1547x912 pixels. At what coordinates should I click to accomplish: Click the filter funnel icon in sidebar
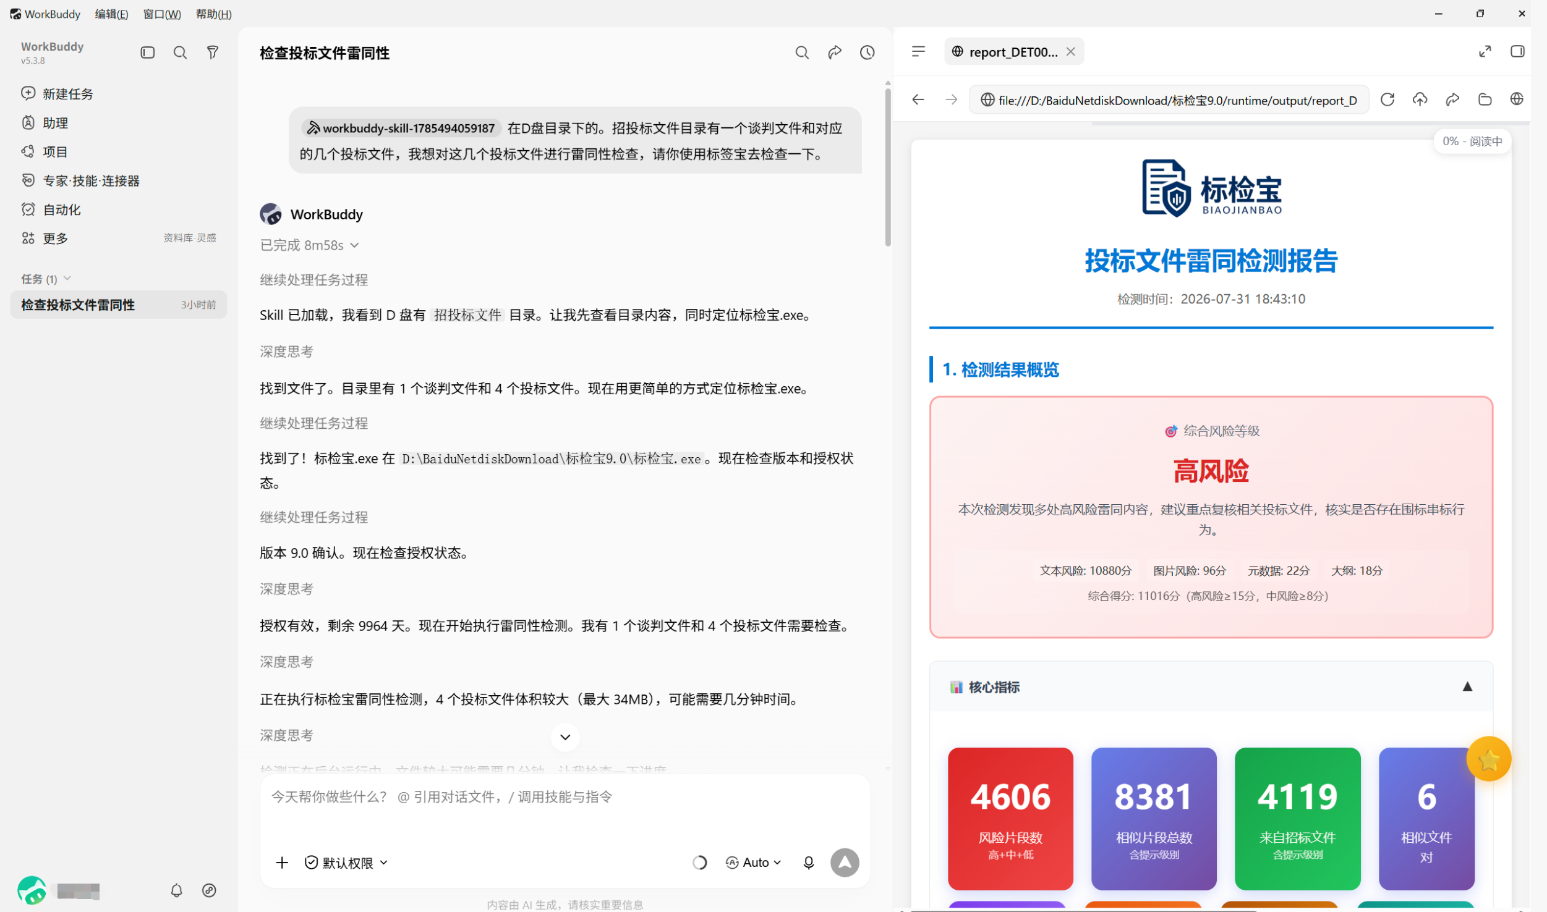point(213,53)
